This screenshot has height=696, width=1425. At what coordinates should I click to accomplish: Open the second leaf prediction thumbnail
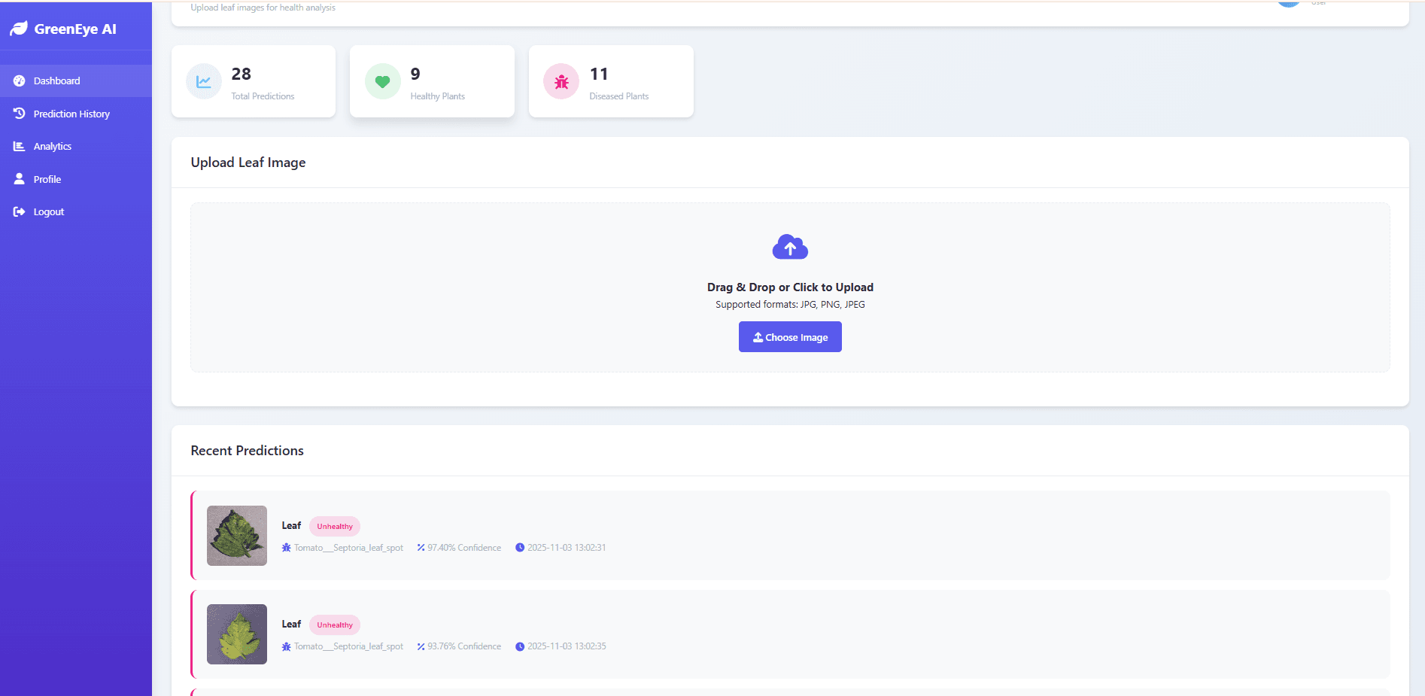tap(237, 634)
